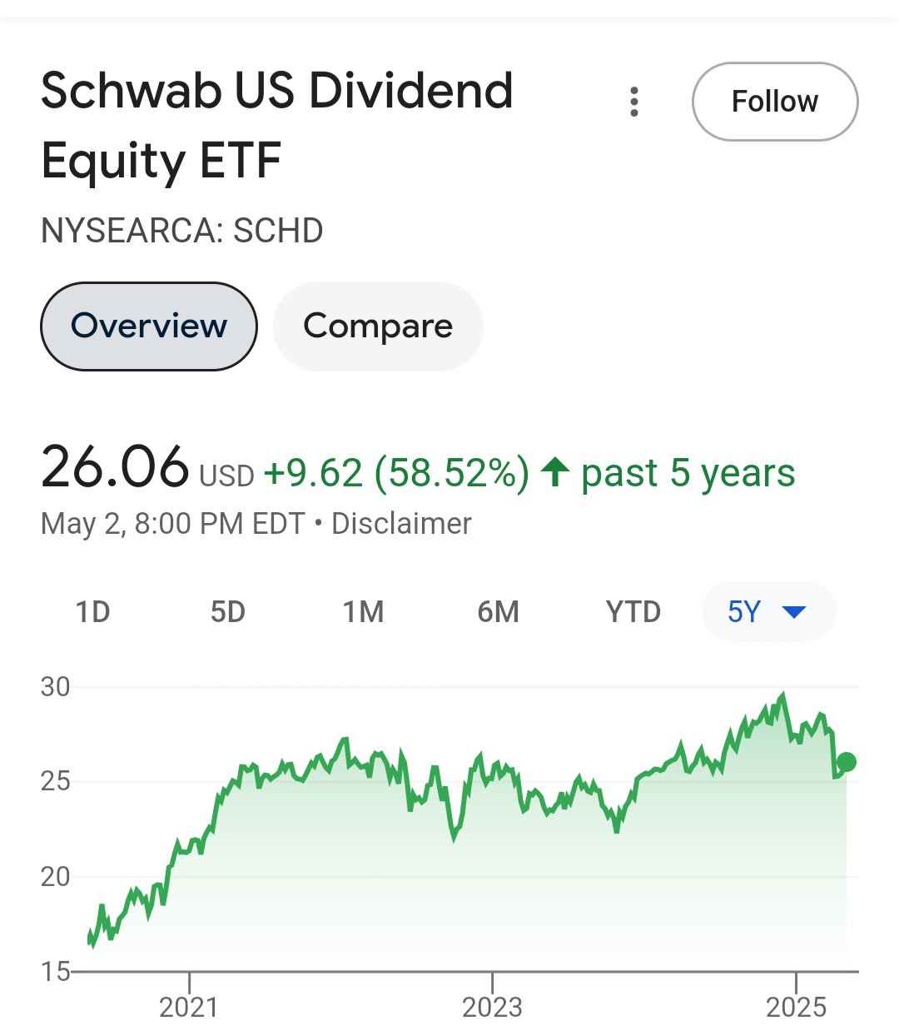Open the 5Y range selector
Image resolution: width=899 pixels, height=1036 pixels.
[769, 612]
